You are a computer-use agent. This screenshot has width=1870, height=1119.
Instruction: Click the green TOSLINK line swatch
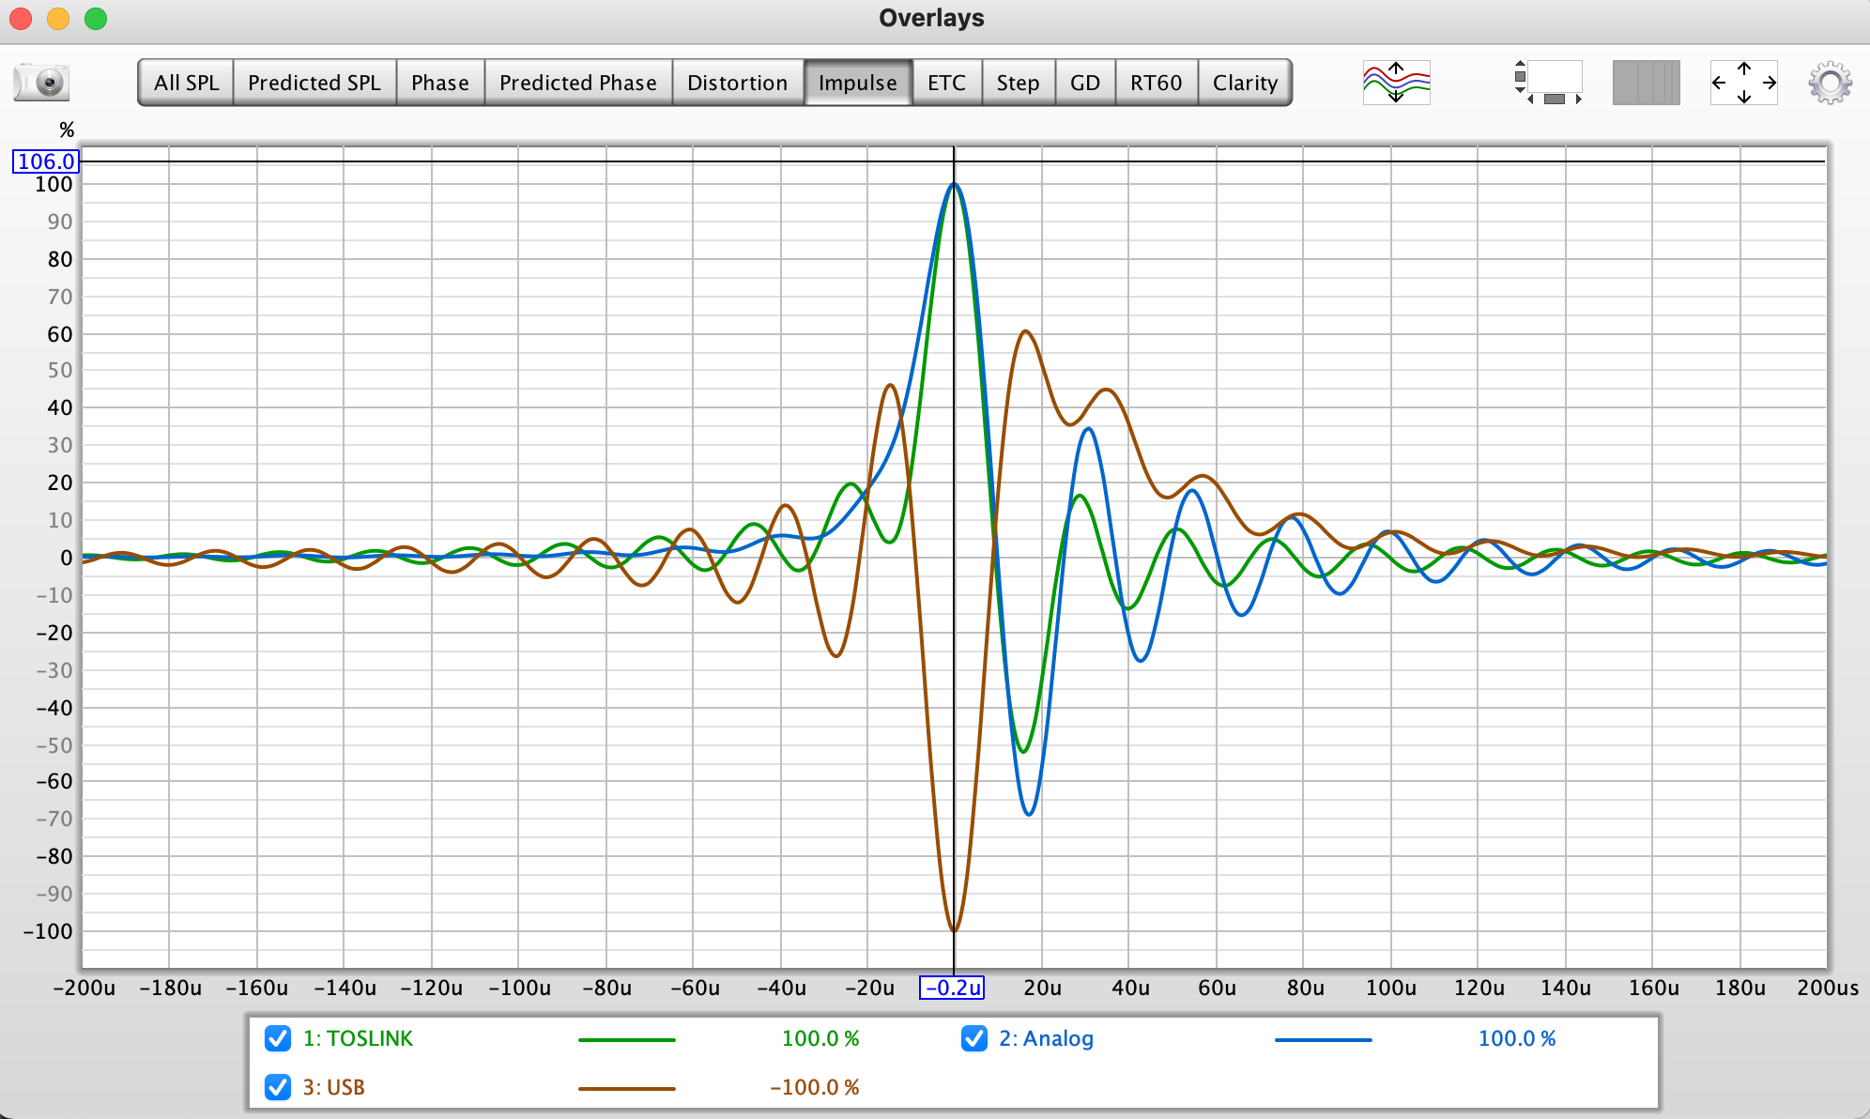click(627, 1040)
